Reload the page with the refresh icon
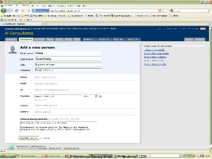 click(16, 11)
